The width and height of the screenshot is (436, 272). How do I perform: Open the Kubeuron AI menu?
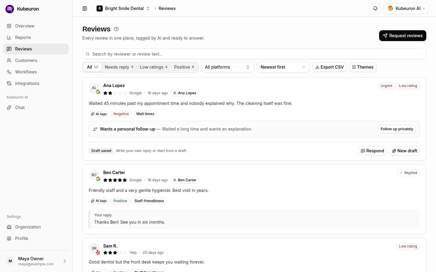(406, 8)
